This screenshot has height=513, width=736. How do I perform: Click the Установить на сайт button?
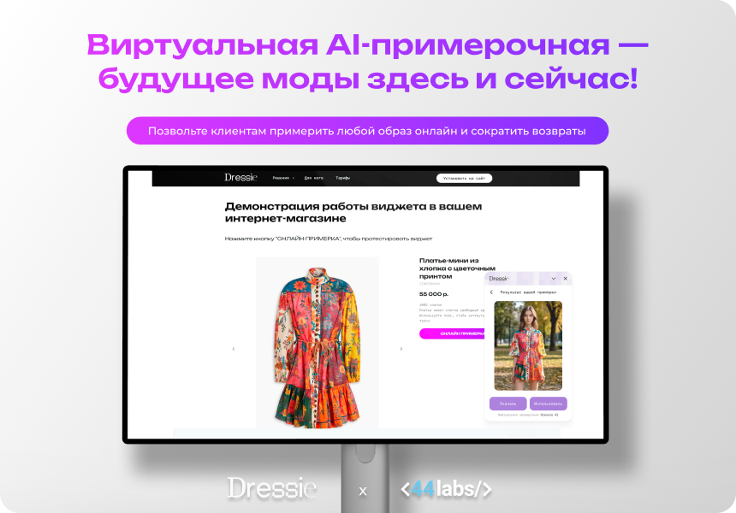point(466,177)
